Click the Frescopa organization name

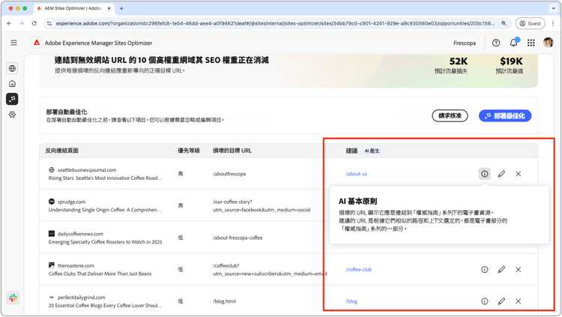465,43
